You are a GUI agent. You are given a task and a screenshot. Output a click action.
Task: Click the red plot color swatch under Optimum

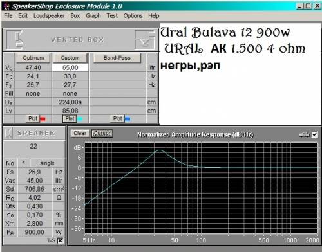pos(43,119)
